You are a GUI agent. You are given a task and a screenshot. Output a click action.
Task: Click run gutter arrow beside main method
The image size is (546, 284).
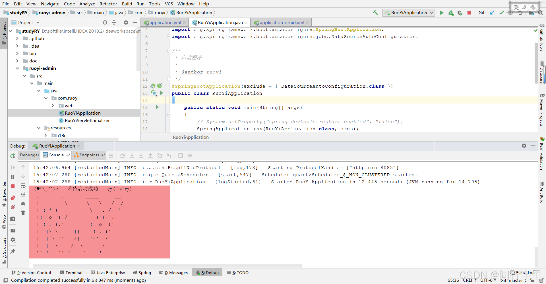(157, 107)
